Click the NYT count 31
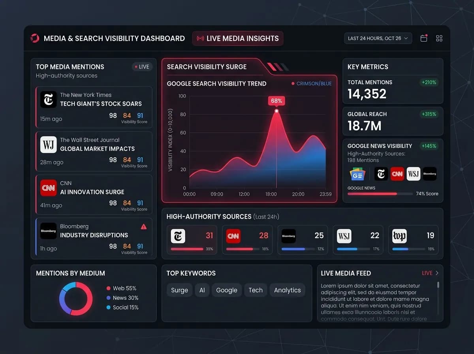The height and width of the screenshot is (354, 474). click(209, 235)
